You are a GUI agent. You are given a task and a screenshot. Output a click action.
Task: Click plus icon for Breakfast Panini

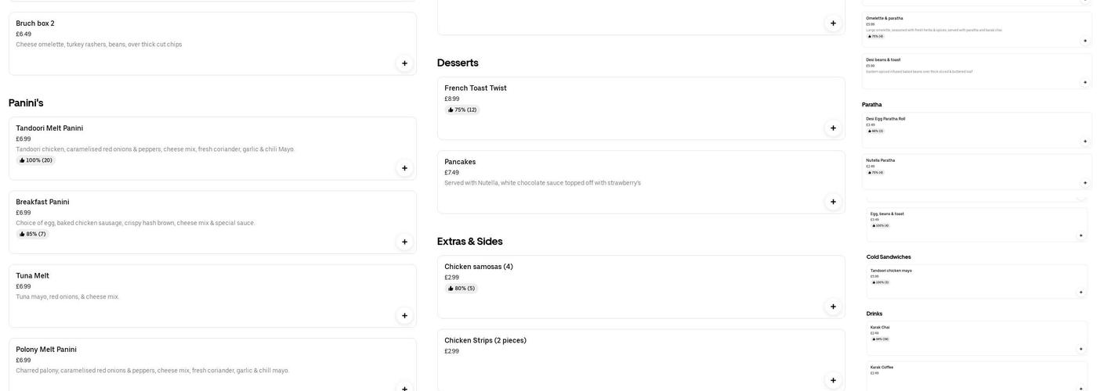point(404,242)
